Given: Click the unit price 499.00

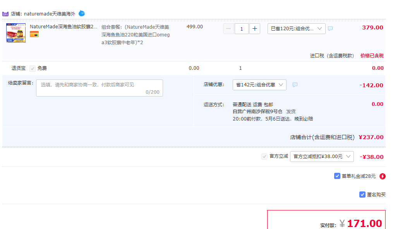Looking at the screenshot, I should click(x=195, y=27).
